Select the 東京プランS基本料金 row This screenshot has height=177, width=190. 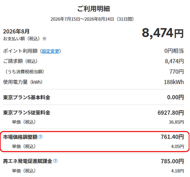pyautogui.click(x=93, y=97)
